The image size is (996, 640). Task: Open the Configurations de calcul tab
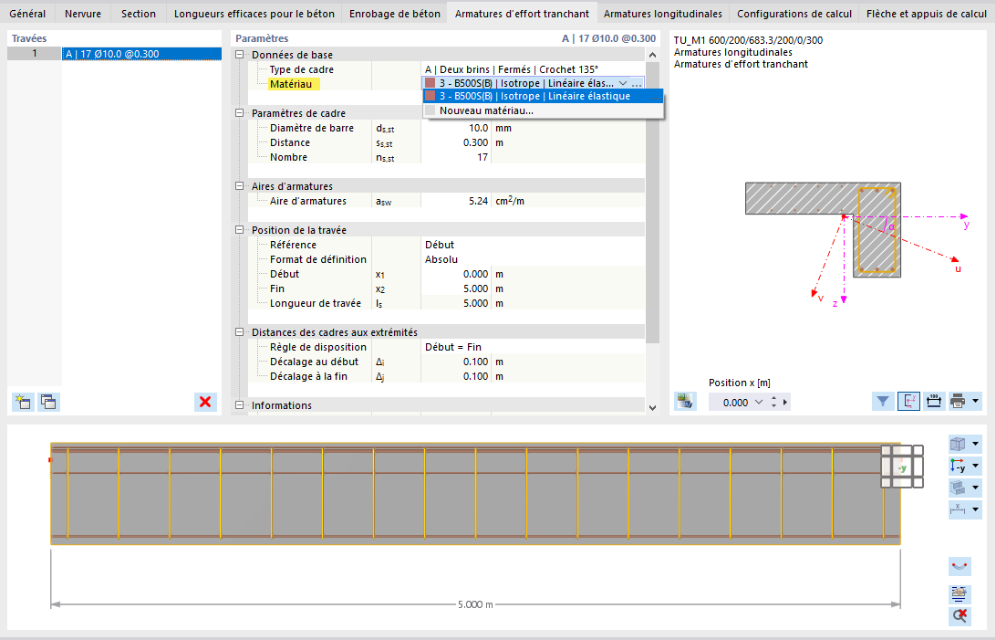[x=794, y=14]
